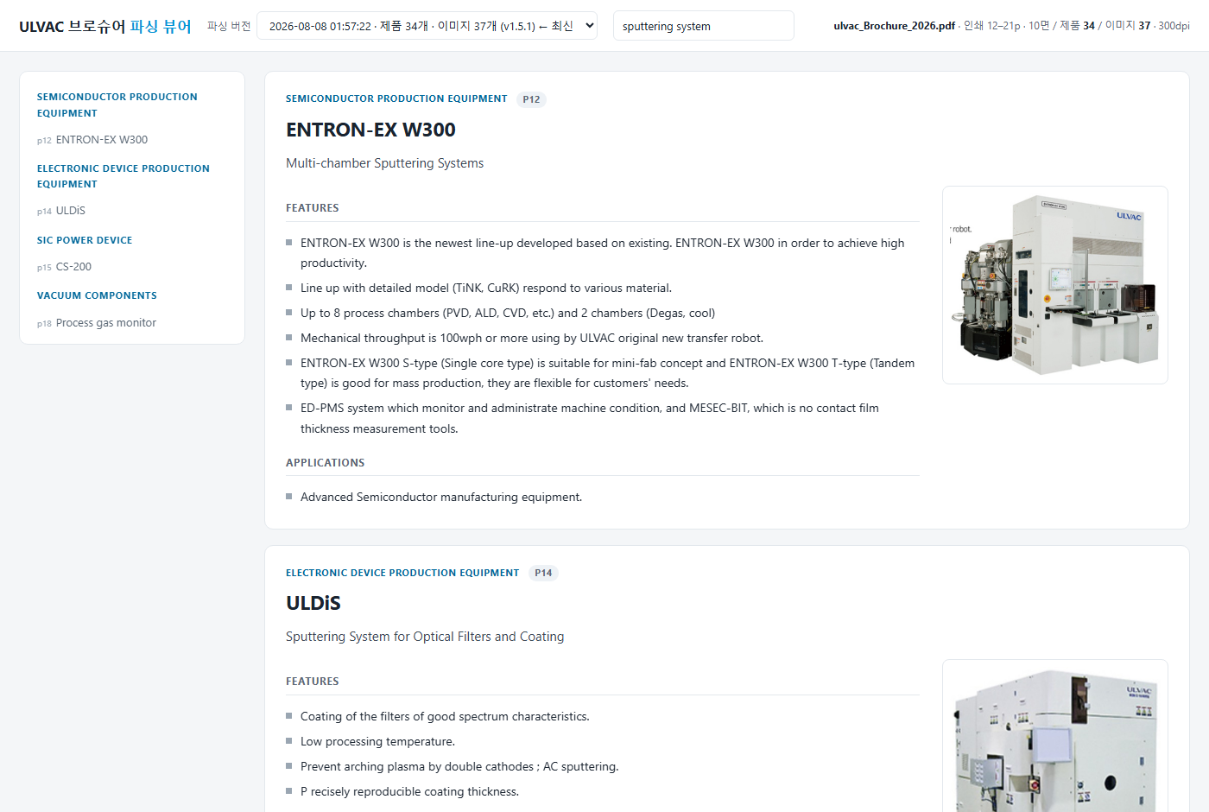
Task: Click the FEATURES heading in ULDiS card
Action: pos(313,682)
